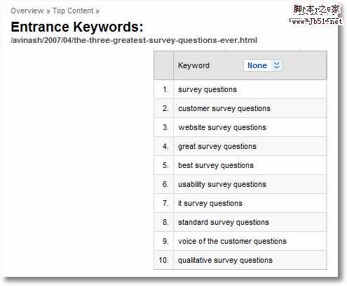
Task: Open Top Content breadcrumb link
Action: click(x=73, y=11)
